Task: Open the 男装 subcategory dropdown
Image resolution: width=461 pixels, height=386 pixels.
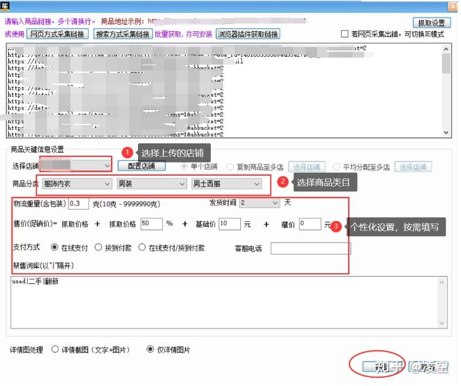Action: click(x=152, y=184)
